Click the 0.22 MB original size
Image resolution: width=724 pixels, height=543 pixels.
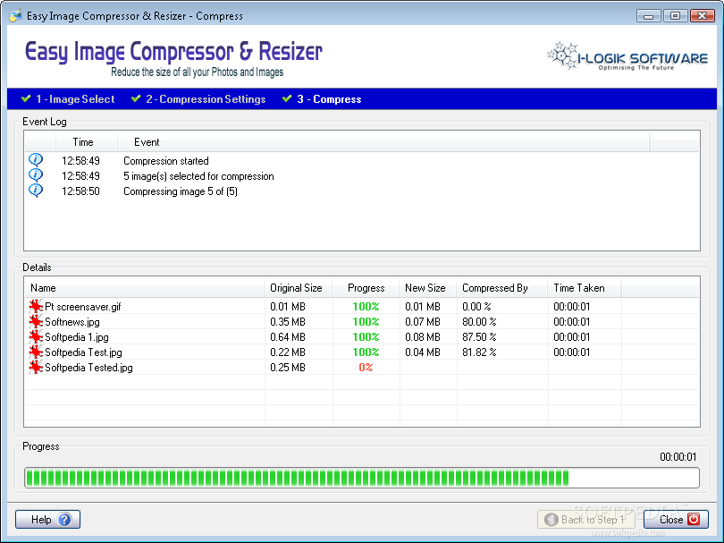coord(288,352)
